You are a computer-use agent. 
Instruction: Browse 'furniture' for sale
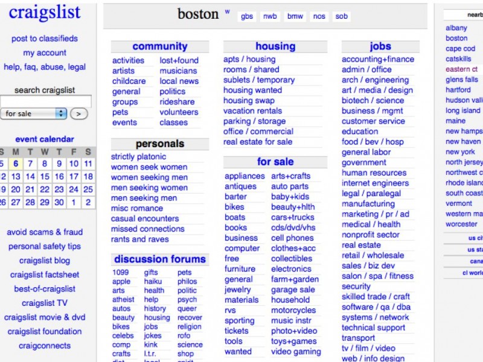[x=240, y=269]
